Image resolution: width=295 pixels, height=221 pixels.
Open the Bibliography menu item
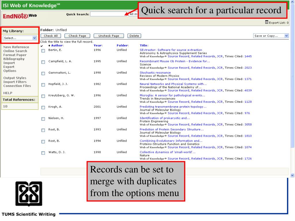tap(14, 59)
